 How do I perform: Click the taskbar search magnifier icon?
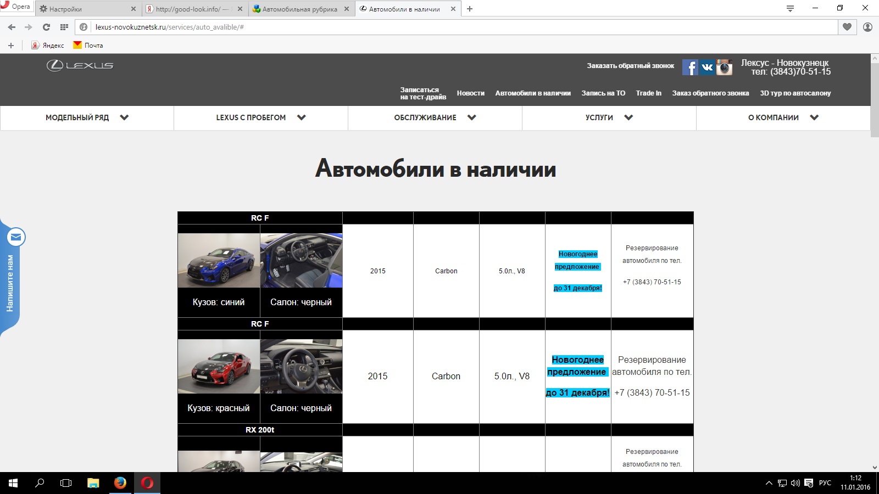coord(40,483)
